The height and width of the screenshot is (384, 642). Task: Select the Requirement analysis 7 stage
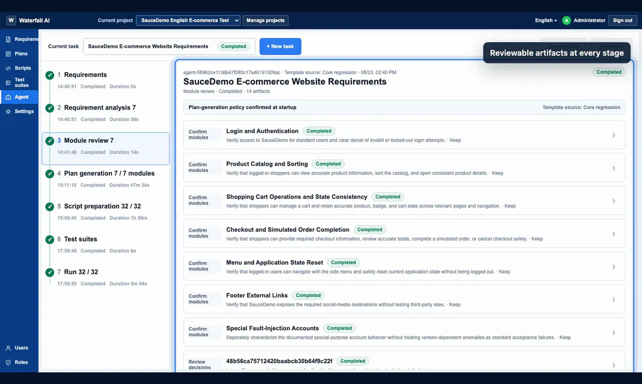(106, 113)
